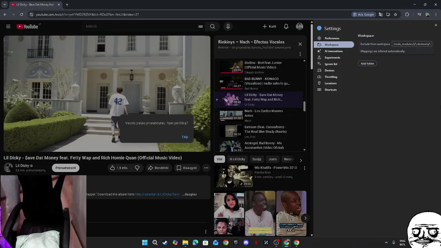Open more actions beside the Išsaugoti button
The image size is (441, 248).
(206, 168)
